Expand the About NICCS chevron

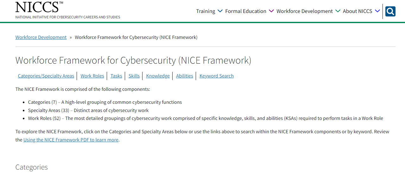click(377, 11)
